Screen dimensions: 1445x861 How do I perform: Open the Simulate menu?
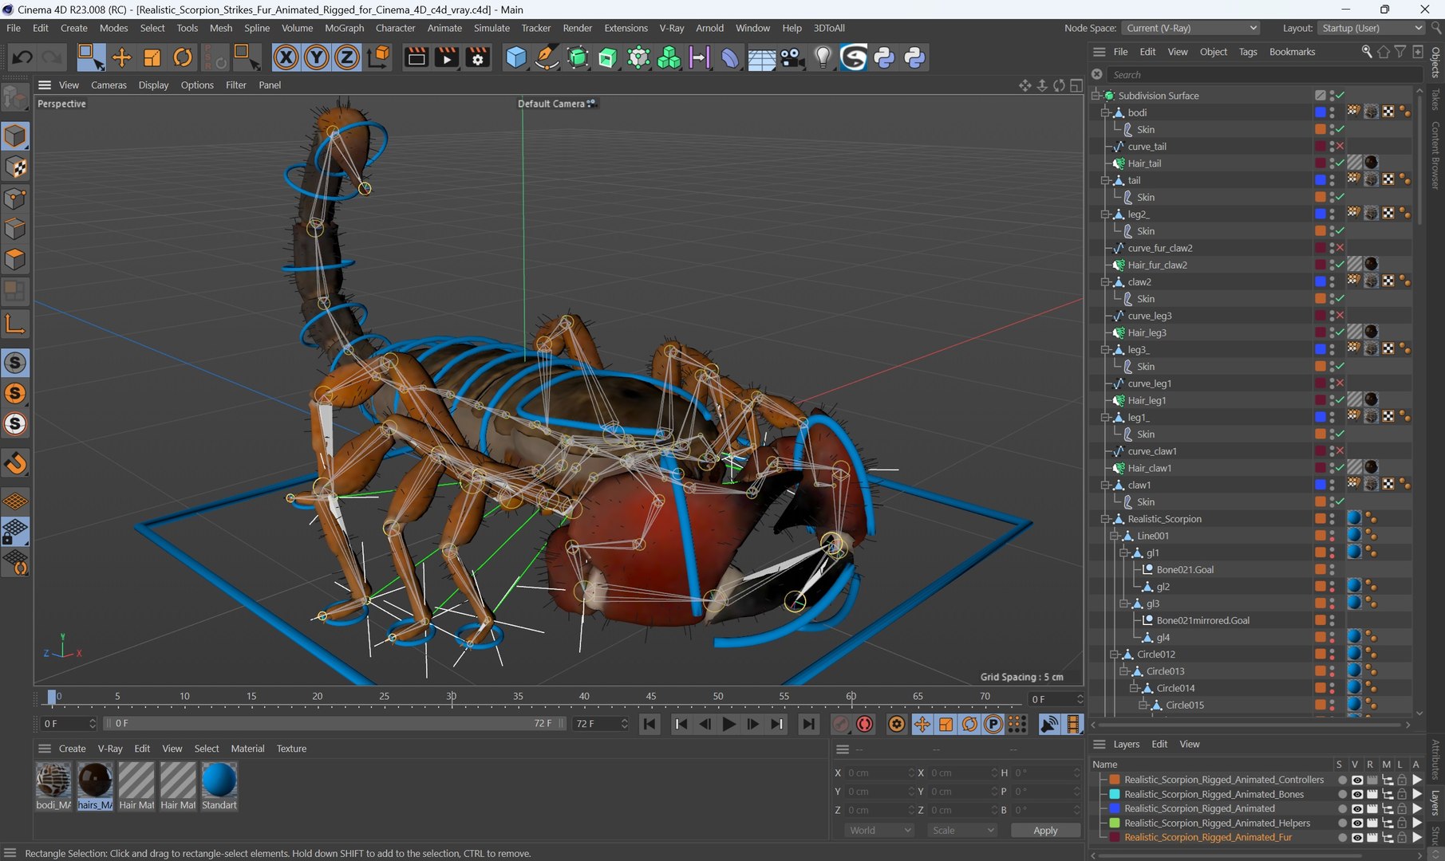492,28
